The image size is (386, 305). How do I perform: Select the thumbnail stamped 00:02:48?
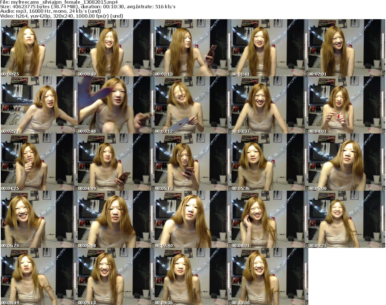(116, 105)
